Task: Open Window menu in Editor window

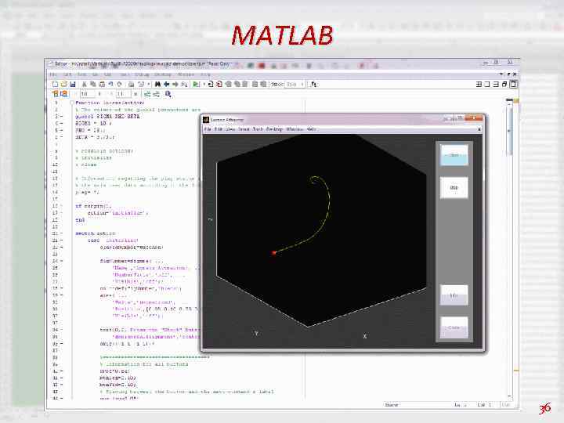Action: click(x=186, y=74)
